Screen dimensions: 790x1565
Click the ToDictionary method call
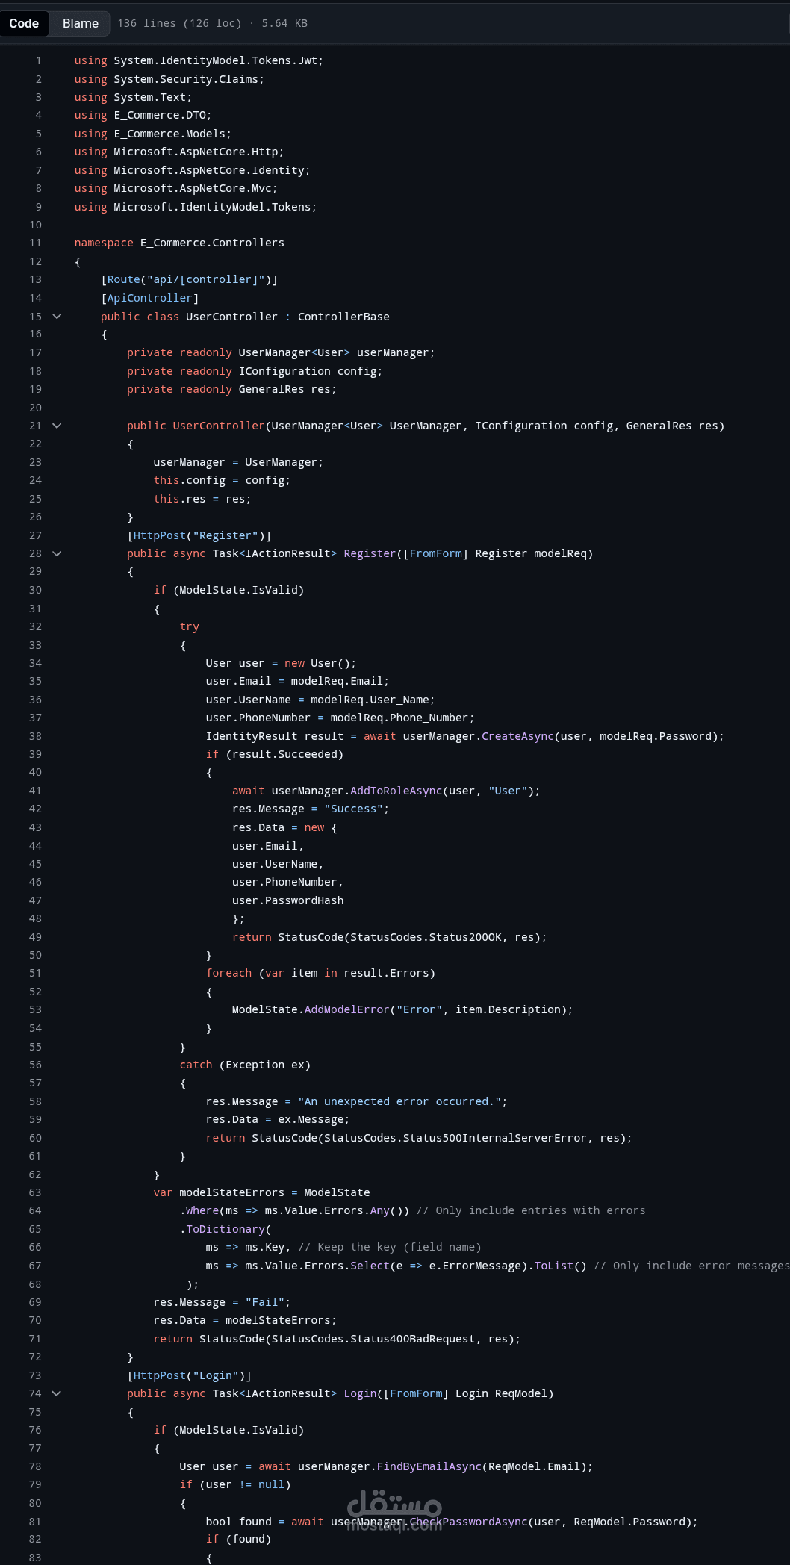pos(226,1229)
